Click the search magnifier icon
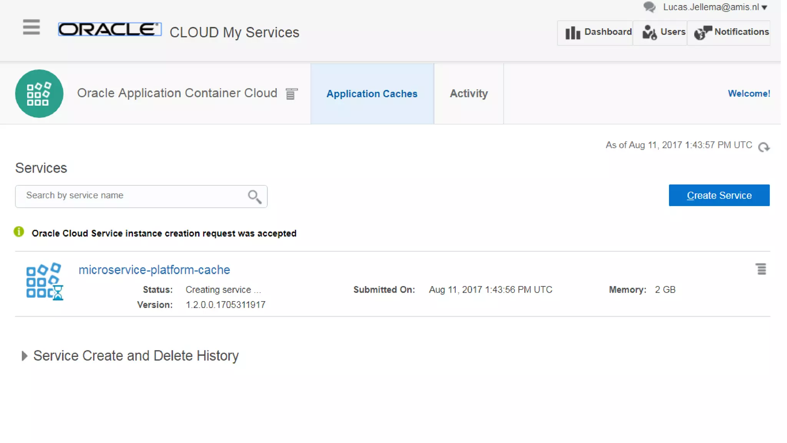 tap(254, 197)
